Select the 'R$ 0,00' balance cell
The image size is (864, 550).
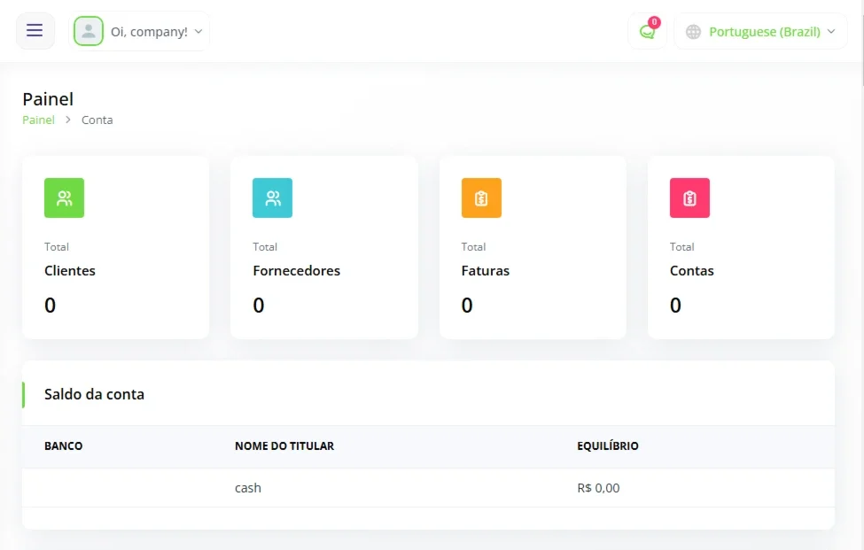[598, 488]
